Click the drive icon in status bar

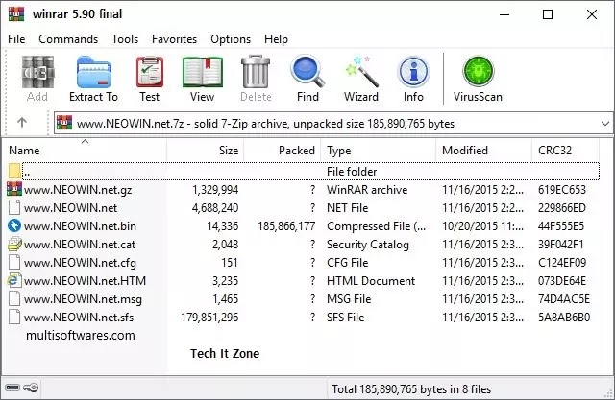point(12,388)
